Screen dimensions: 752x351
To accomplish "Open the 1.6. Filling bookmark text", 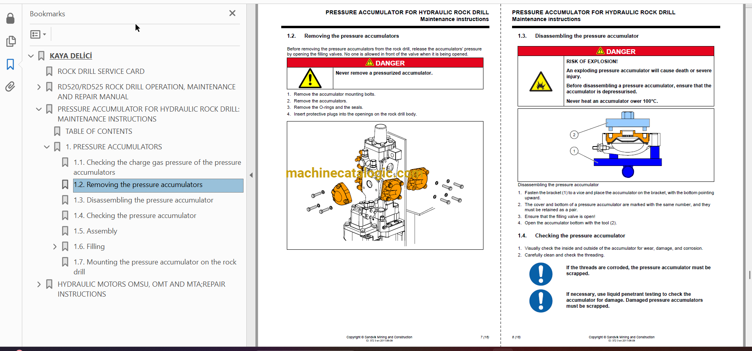I will pos(89,247).
